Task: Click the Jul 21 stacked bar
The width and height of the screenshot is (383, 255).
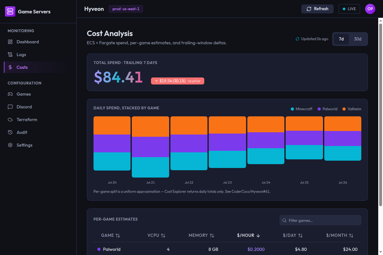Action: pyautogui.click(x=150, y=147)
